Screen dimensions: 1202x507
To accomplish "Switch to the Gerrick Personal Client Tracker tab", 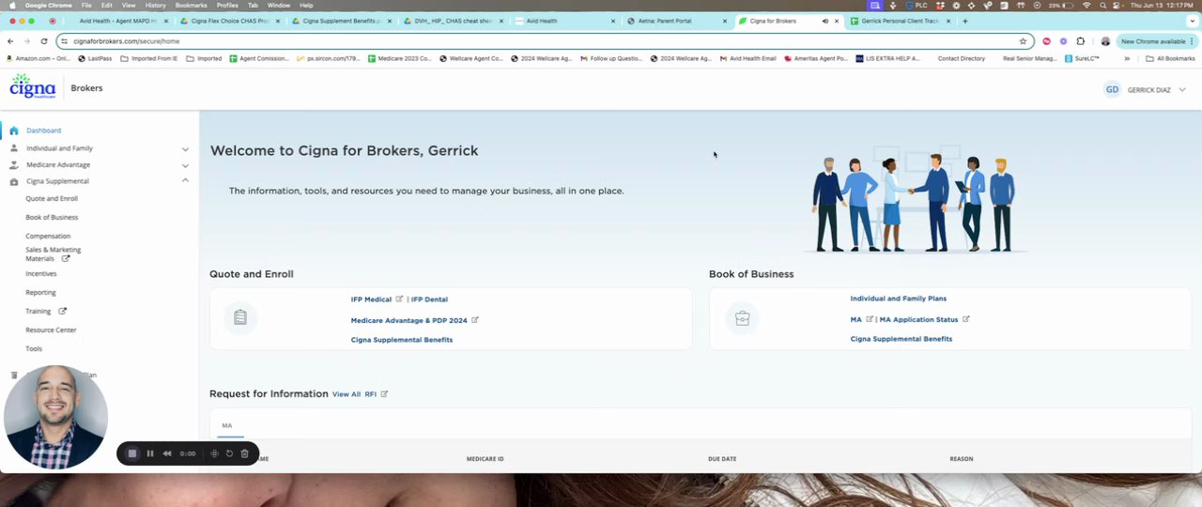I will (x=901, y=21).
